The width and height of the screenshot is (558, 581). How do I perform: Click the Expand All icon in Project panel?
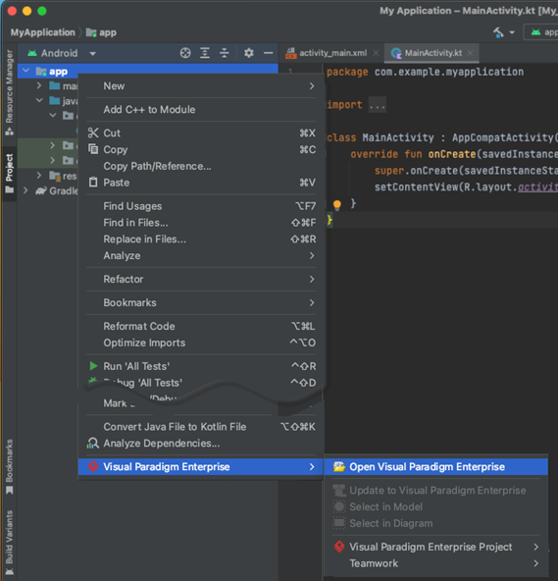pos(205,53)
